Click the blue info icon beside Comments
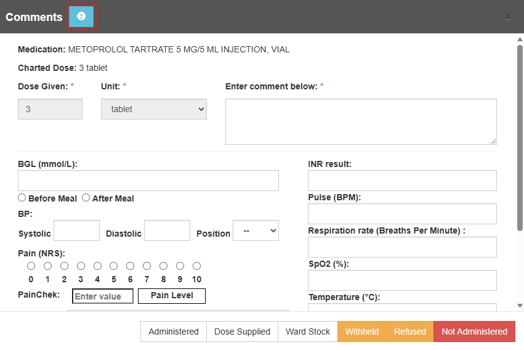 81,17
